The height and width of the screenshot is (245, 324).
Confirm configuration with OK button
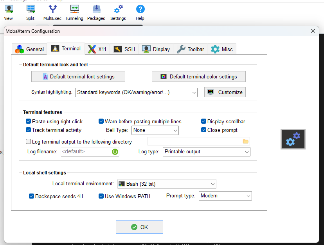click(139, 227)
